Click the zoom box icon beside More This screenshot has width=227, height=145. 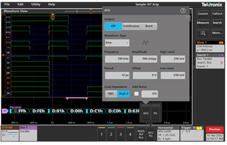[x=204, y=33]
